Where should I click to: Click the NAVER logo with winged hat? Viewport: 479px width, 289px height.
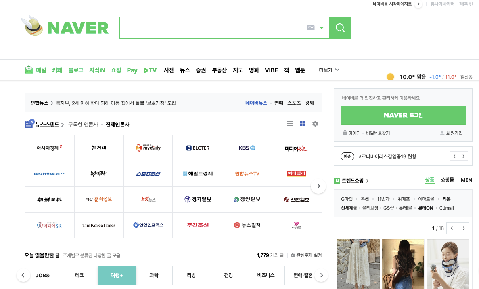tap(65, 27)
